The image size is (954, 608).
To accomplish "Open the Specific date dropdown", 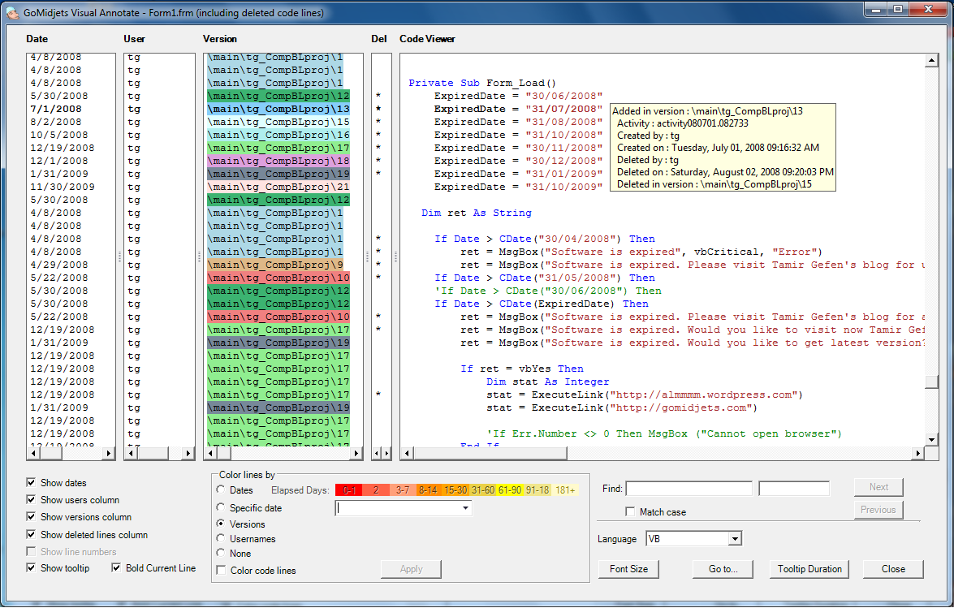I will [465, 508].
